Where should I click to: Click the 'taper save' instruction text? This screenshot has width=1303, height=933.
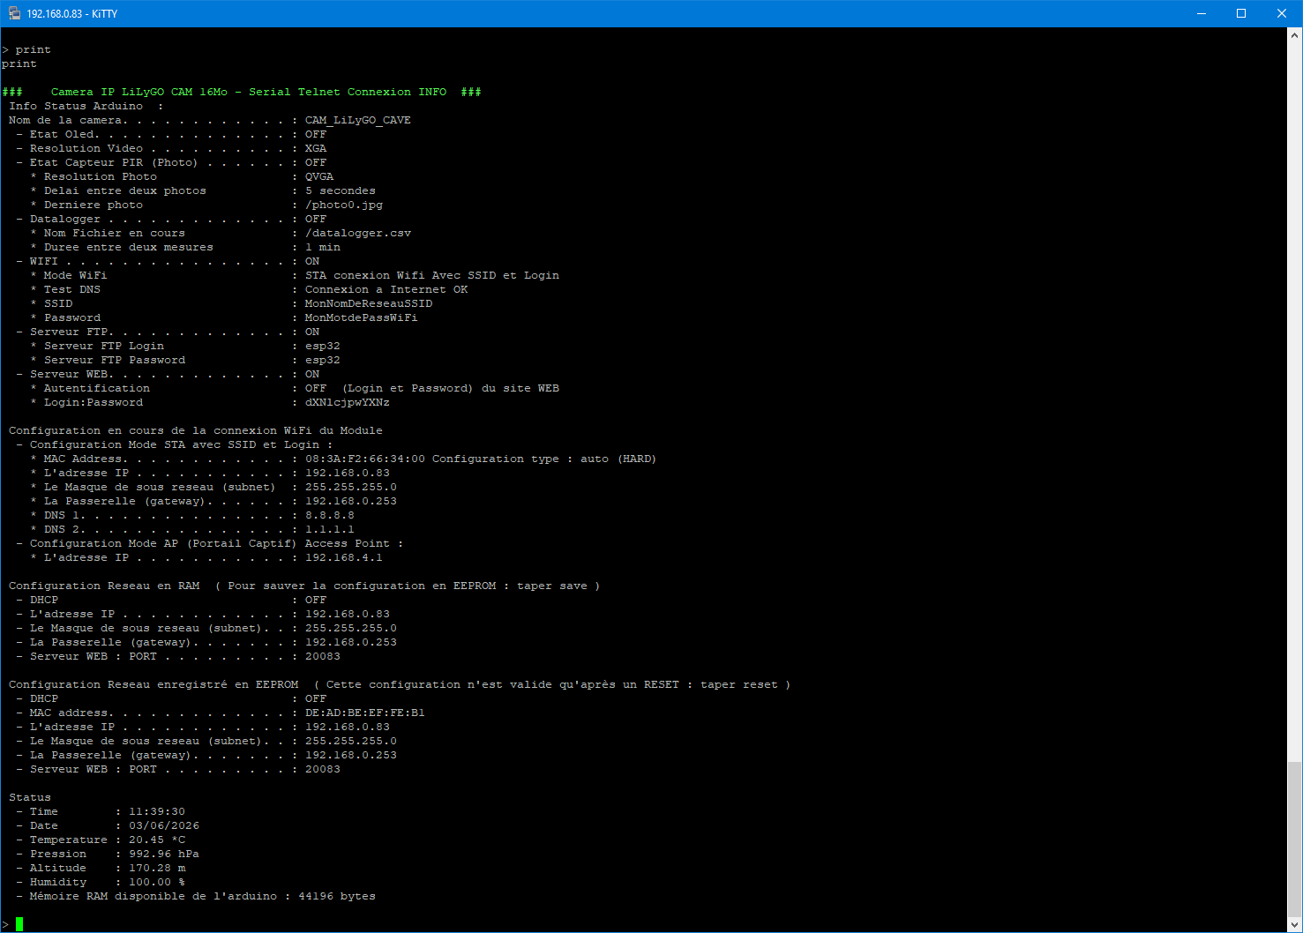tap(552, 586)
